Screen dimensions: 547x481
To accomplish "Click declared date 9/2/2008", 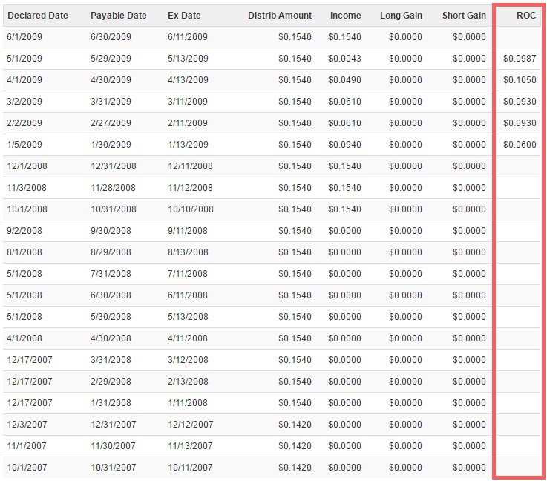I will tap(24, 231).
